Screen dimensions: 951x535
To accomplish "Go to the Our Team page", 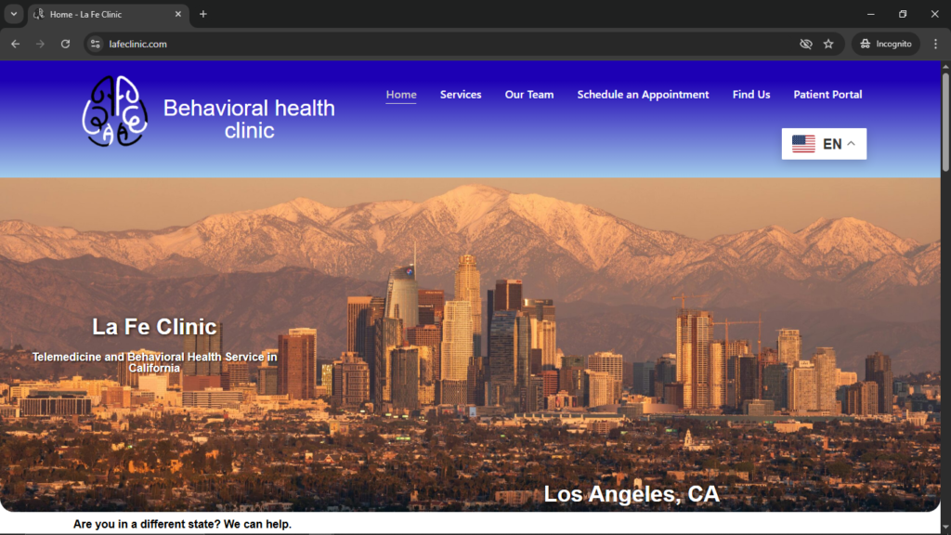I will (529, 95).
